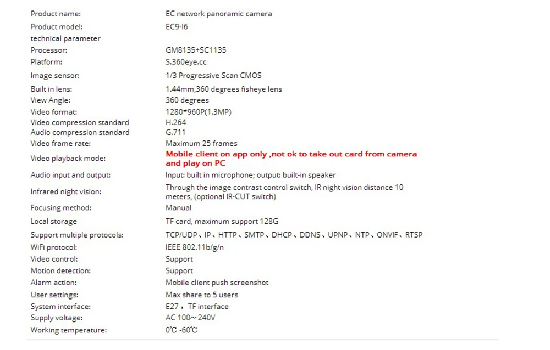The height and width of the screenshot is (350, 550).
Task: Click Max share to 5 users text
Action: click(202, 295)
